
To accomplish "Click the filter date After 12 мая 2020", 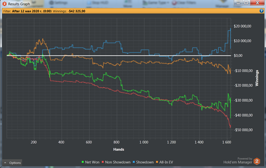I will pyautogui.click(x=32, y=11).
